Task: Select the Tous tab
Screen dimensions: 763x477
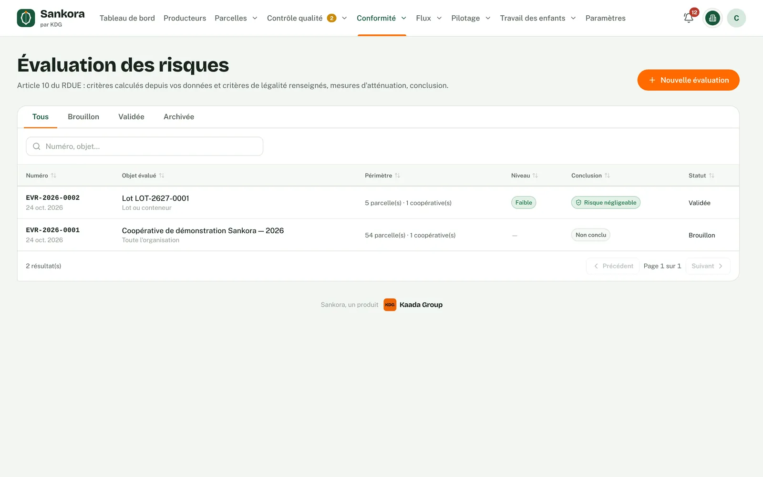Action: [41, 117]
